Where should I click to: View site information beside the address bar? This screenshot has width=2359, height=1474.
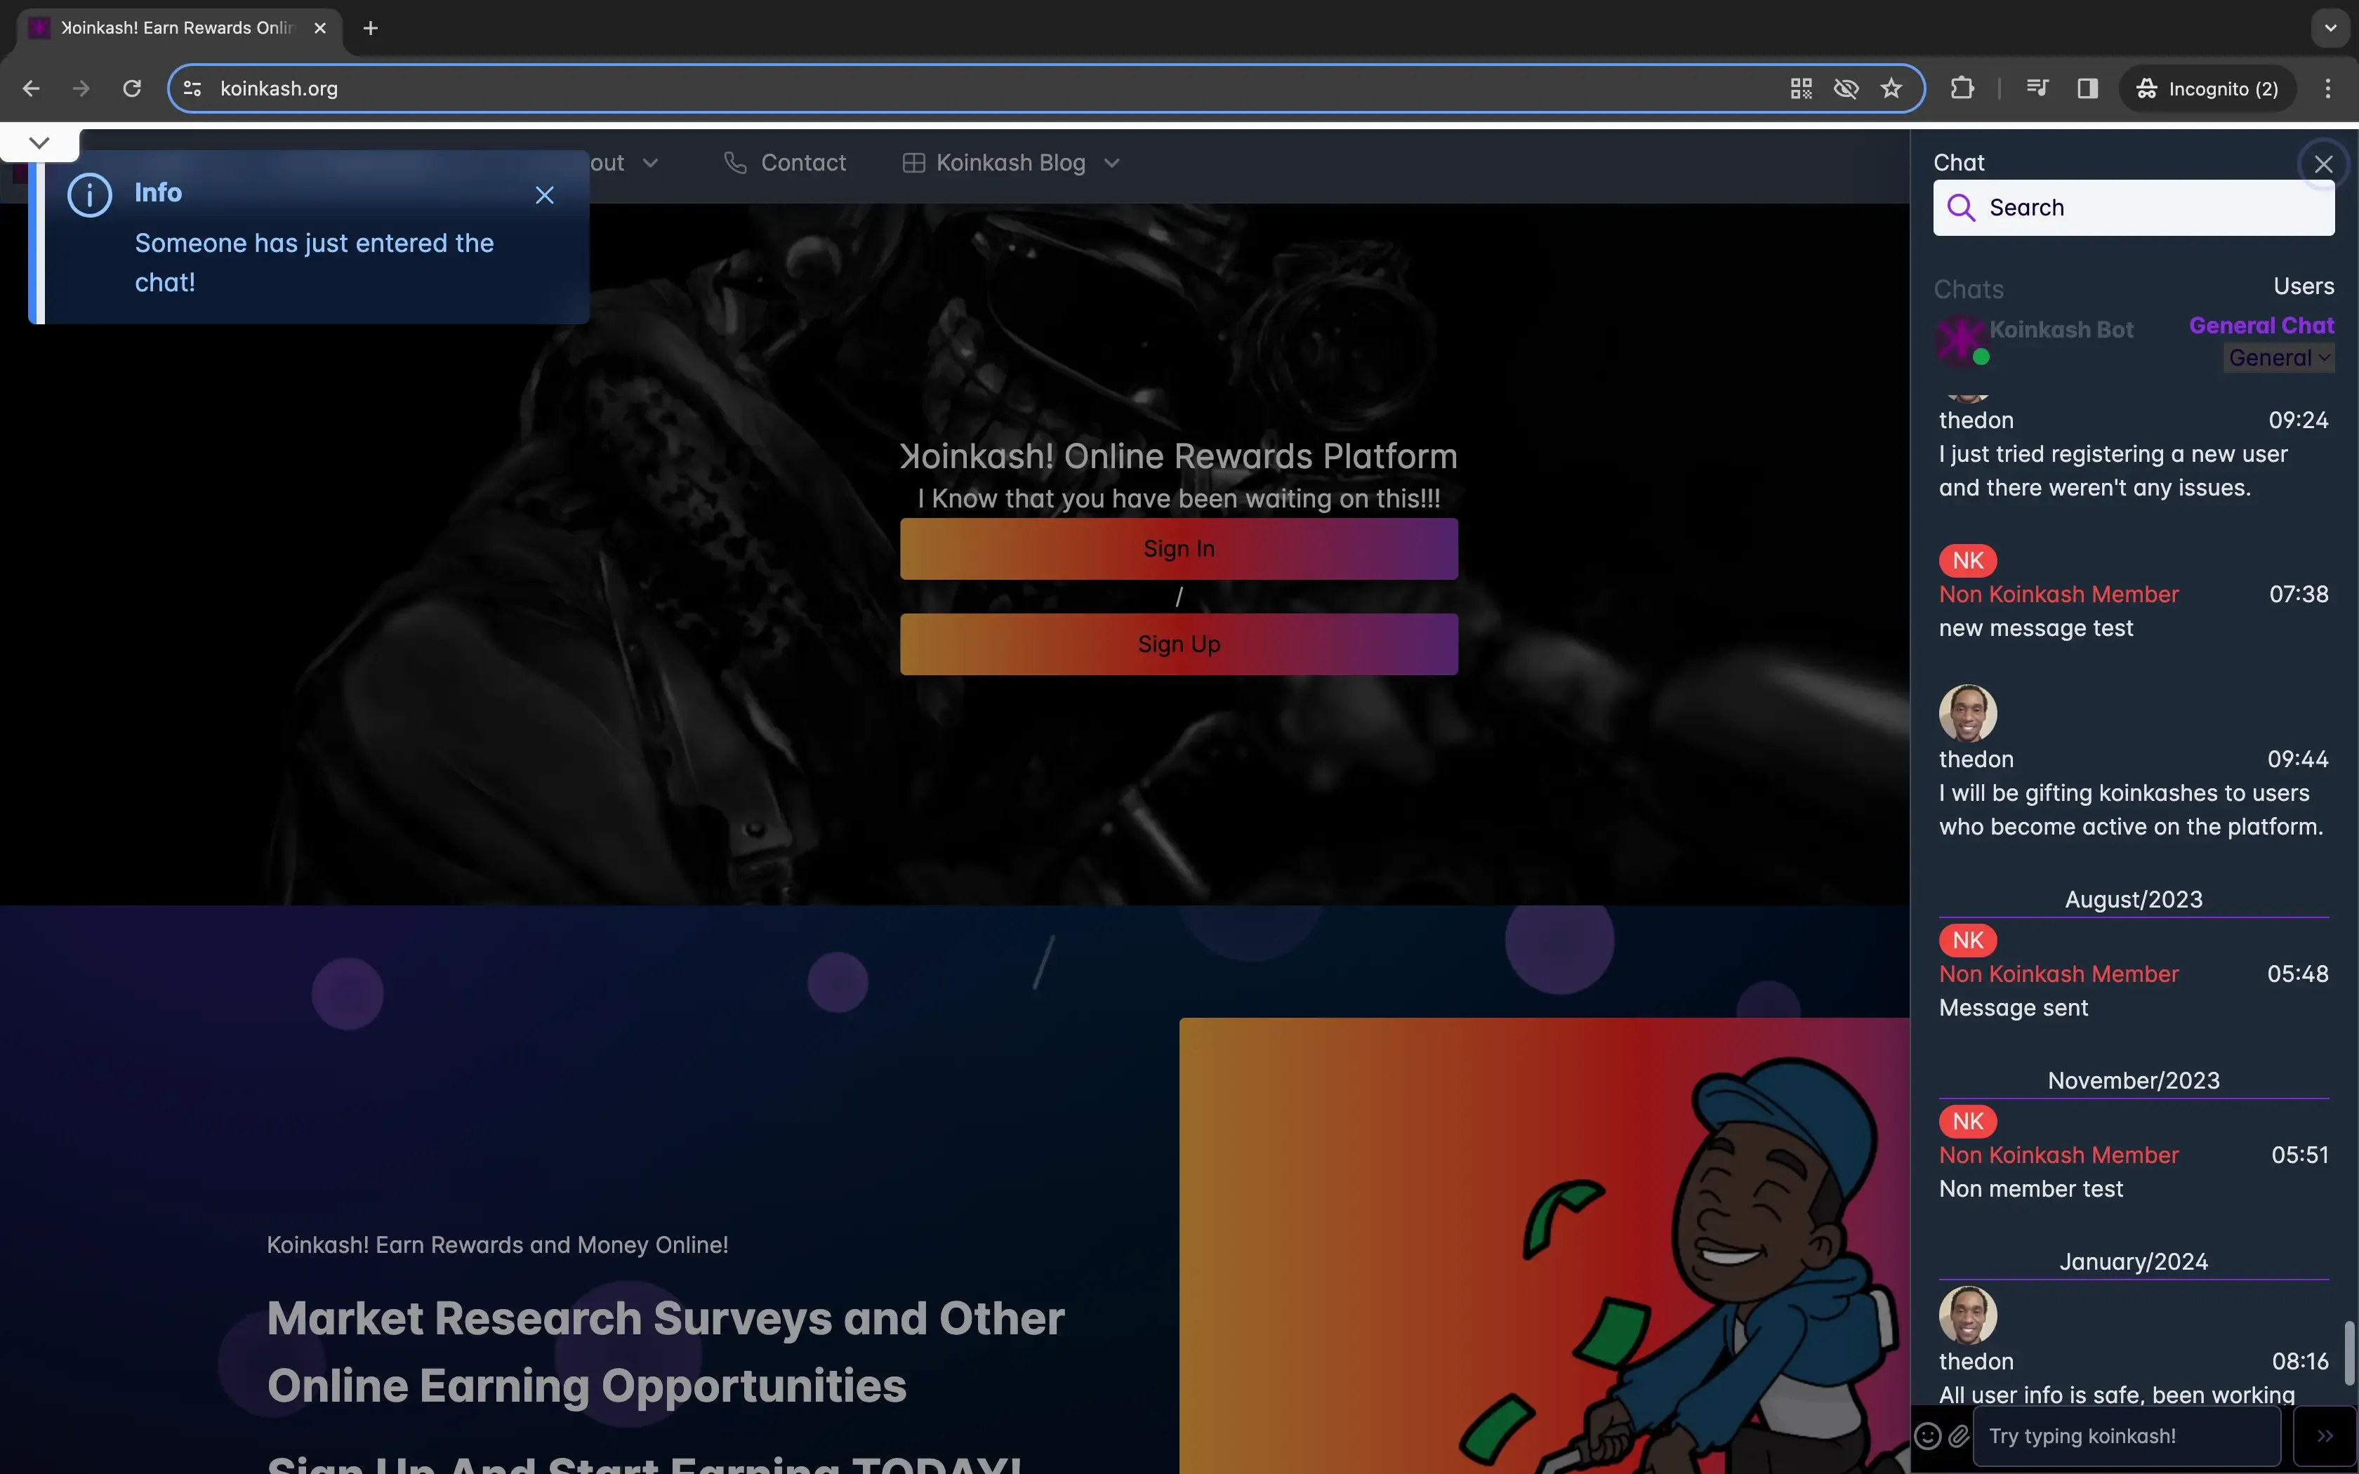[x=193, y=88]
